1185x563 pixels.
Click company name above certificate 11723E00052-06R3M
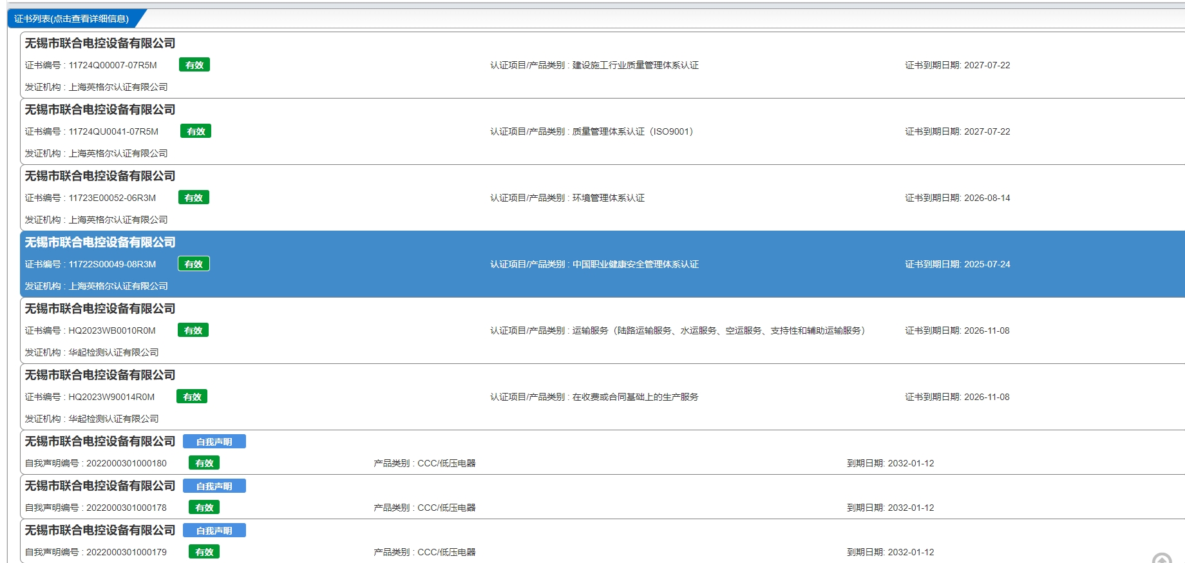[x=100, y=176]
